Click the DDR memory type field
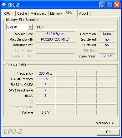 tap(76, 27)
